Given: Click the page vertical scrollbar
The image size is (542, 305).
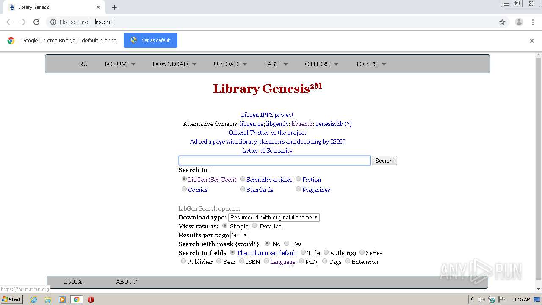Looking at the screenshot, I should [539, 169].
